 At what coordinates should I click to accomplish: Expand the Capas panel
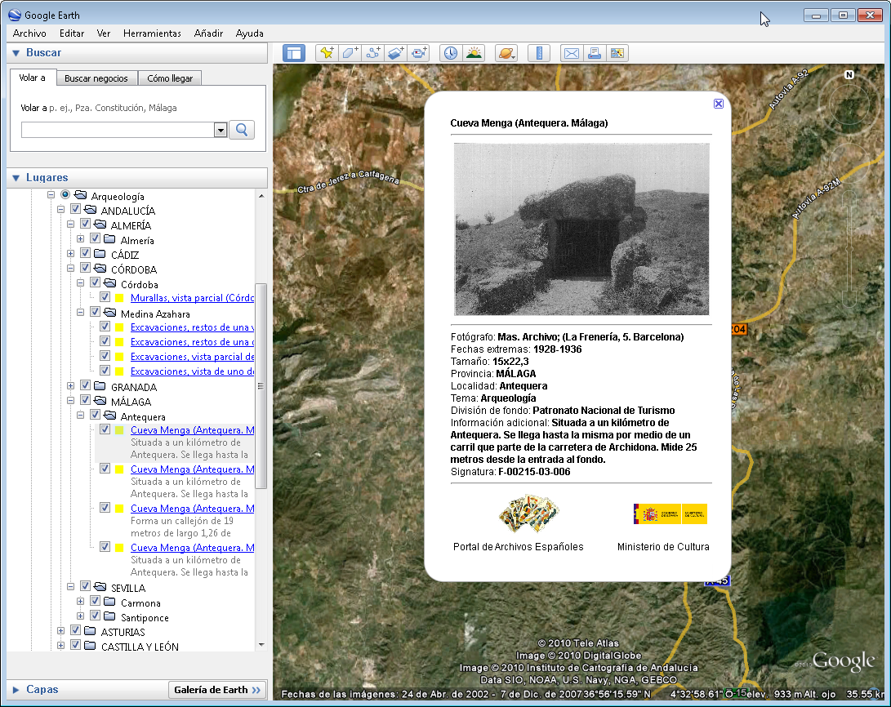coord(16,690)
